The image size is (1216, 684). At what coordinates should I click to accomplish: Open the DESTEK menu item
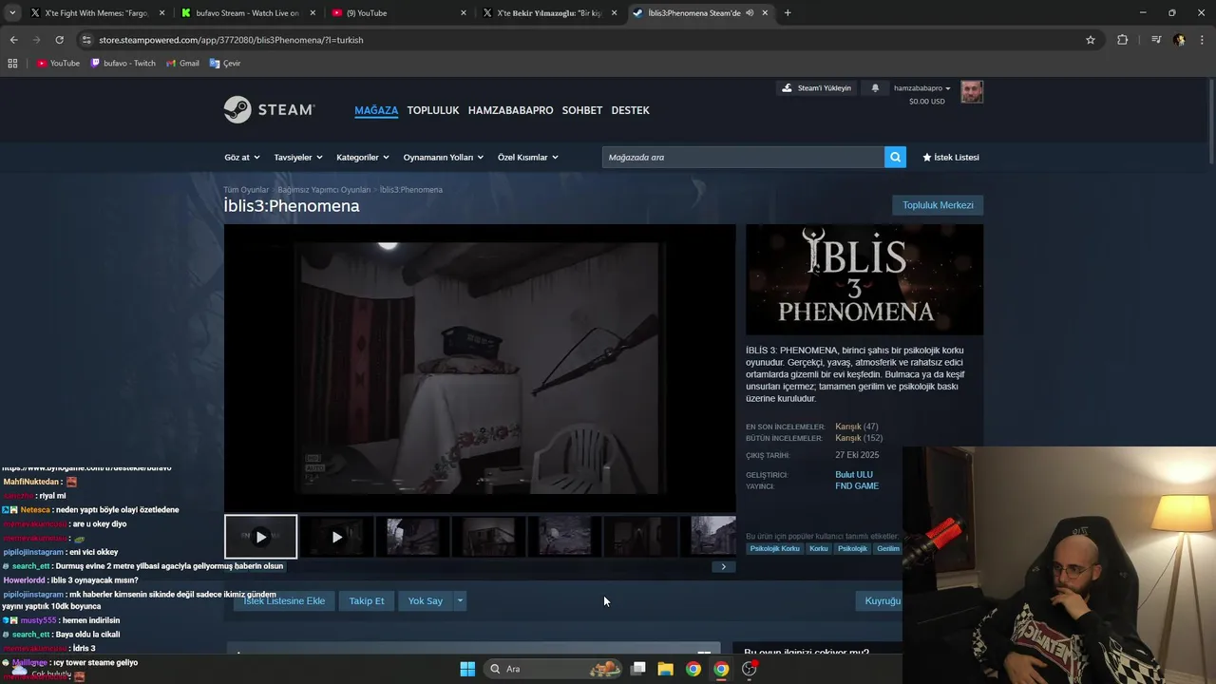(630, 110)
